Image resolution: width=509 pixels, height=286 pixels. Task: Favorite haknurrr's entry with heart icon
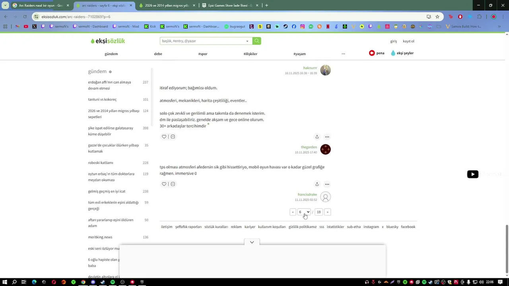point(164,137)
